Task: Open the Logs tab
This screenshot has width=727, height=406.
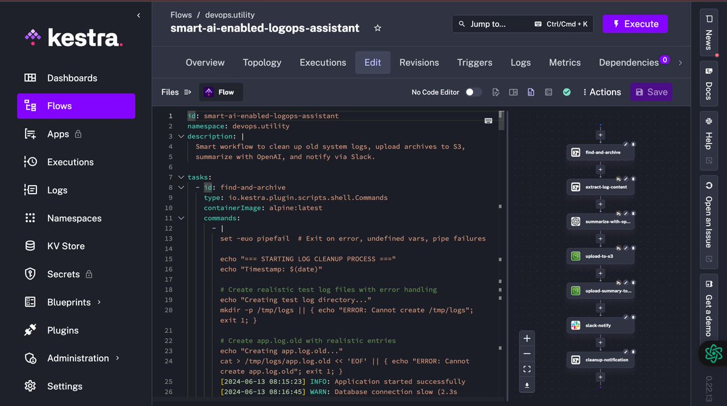Action: point(520,62)
